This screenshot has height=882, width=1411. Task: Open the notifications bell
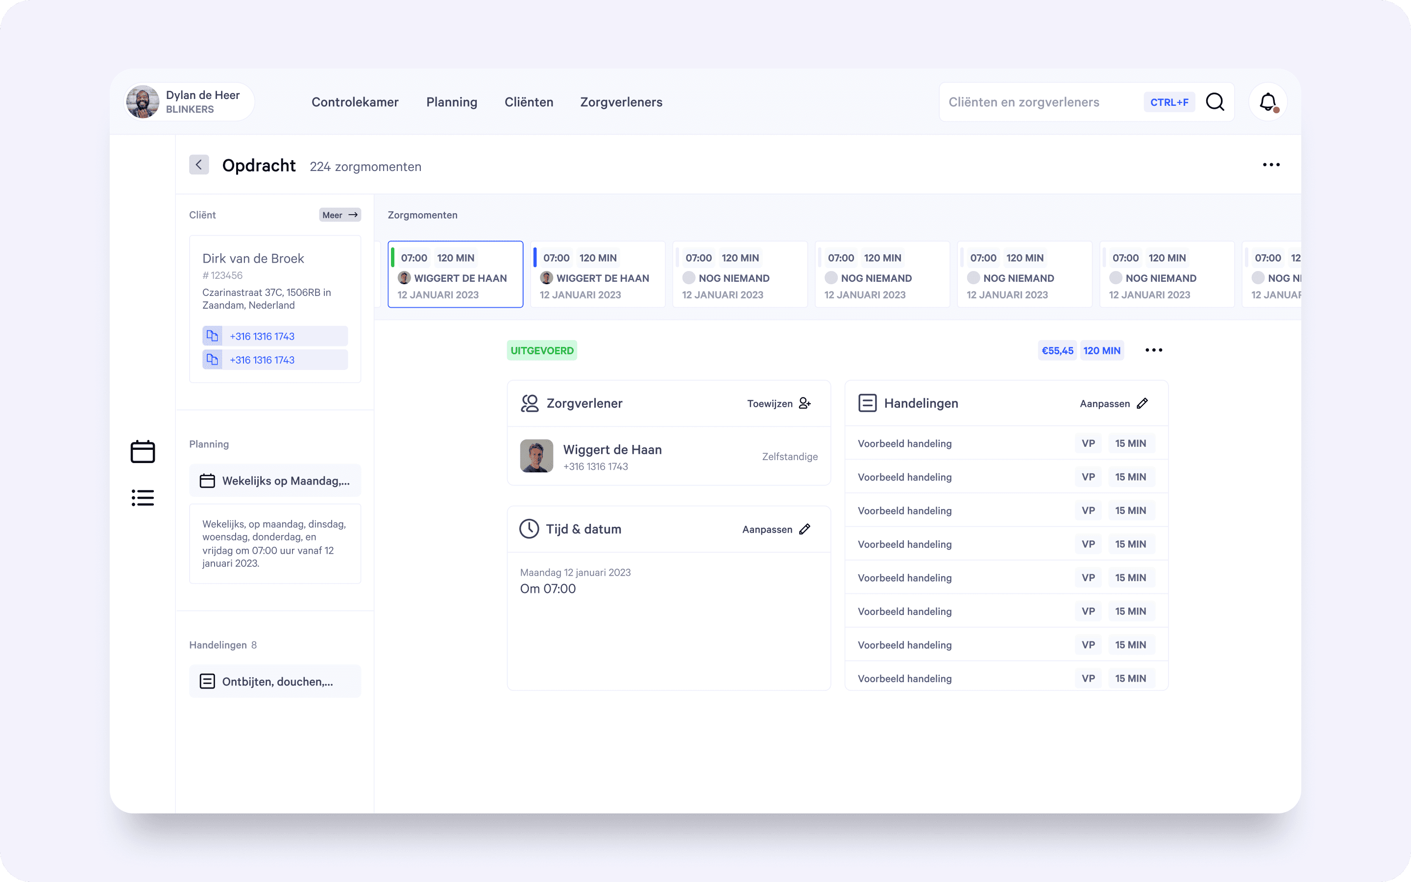click(1267, 102)
